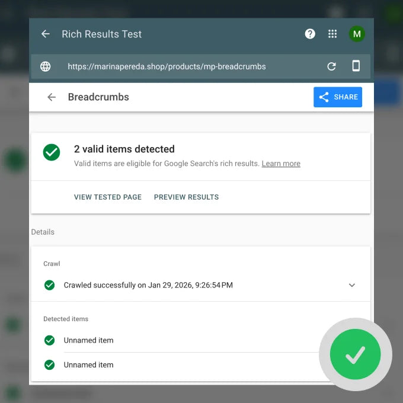Click the large green checkmark badge
This screenshot has width=403, height=403.
pyautogui.click(x=355, y=354)
